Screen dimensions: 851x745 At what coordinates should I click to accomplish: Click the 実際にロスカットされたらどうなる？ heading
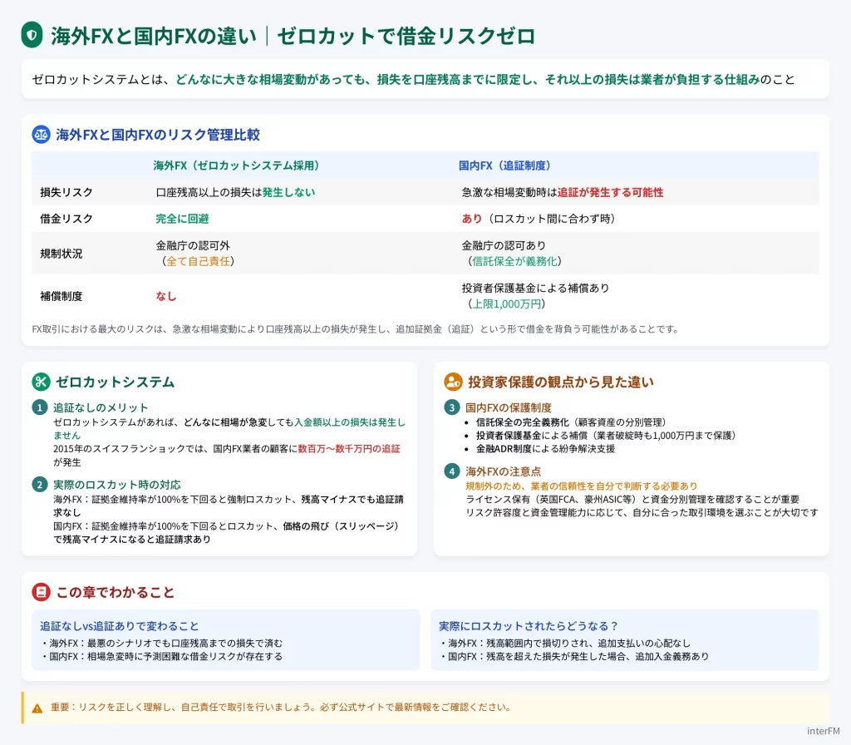pyautogui.click(x=527, y=626)
